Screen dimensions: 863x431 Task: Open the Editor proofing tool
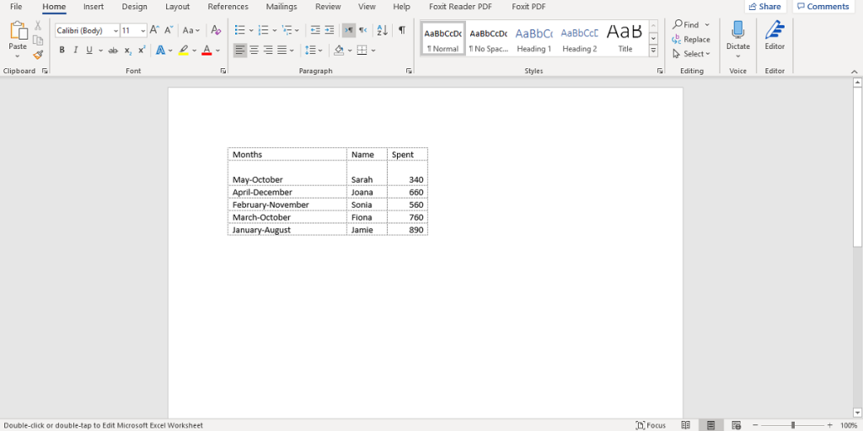click(775, 35)
